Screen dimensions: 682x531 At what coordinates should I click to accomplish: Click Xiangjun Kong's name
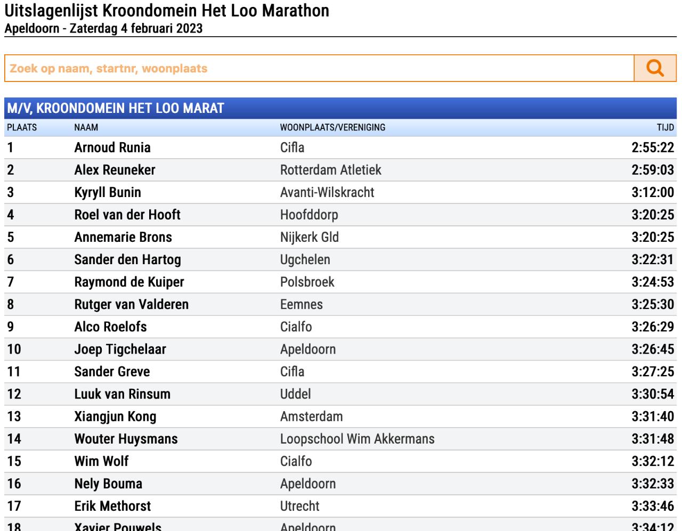(115, 416)
